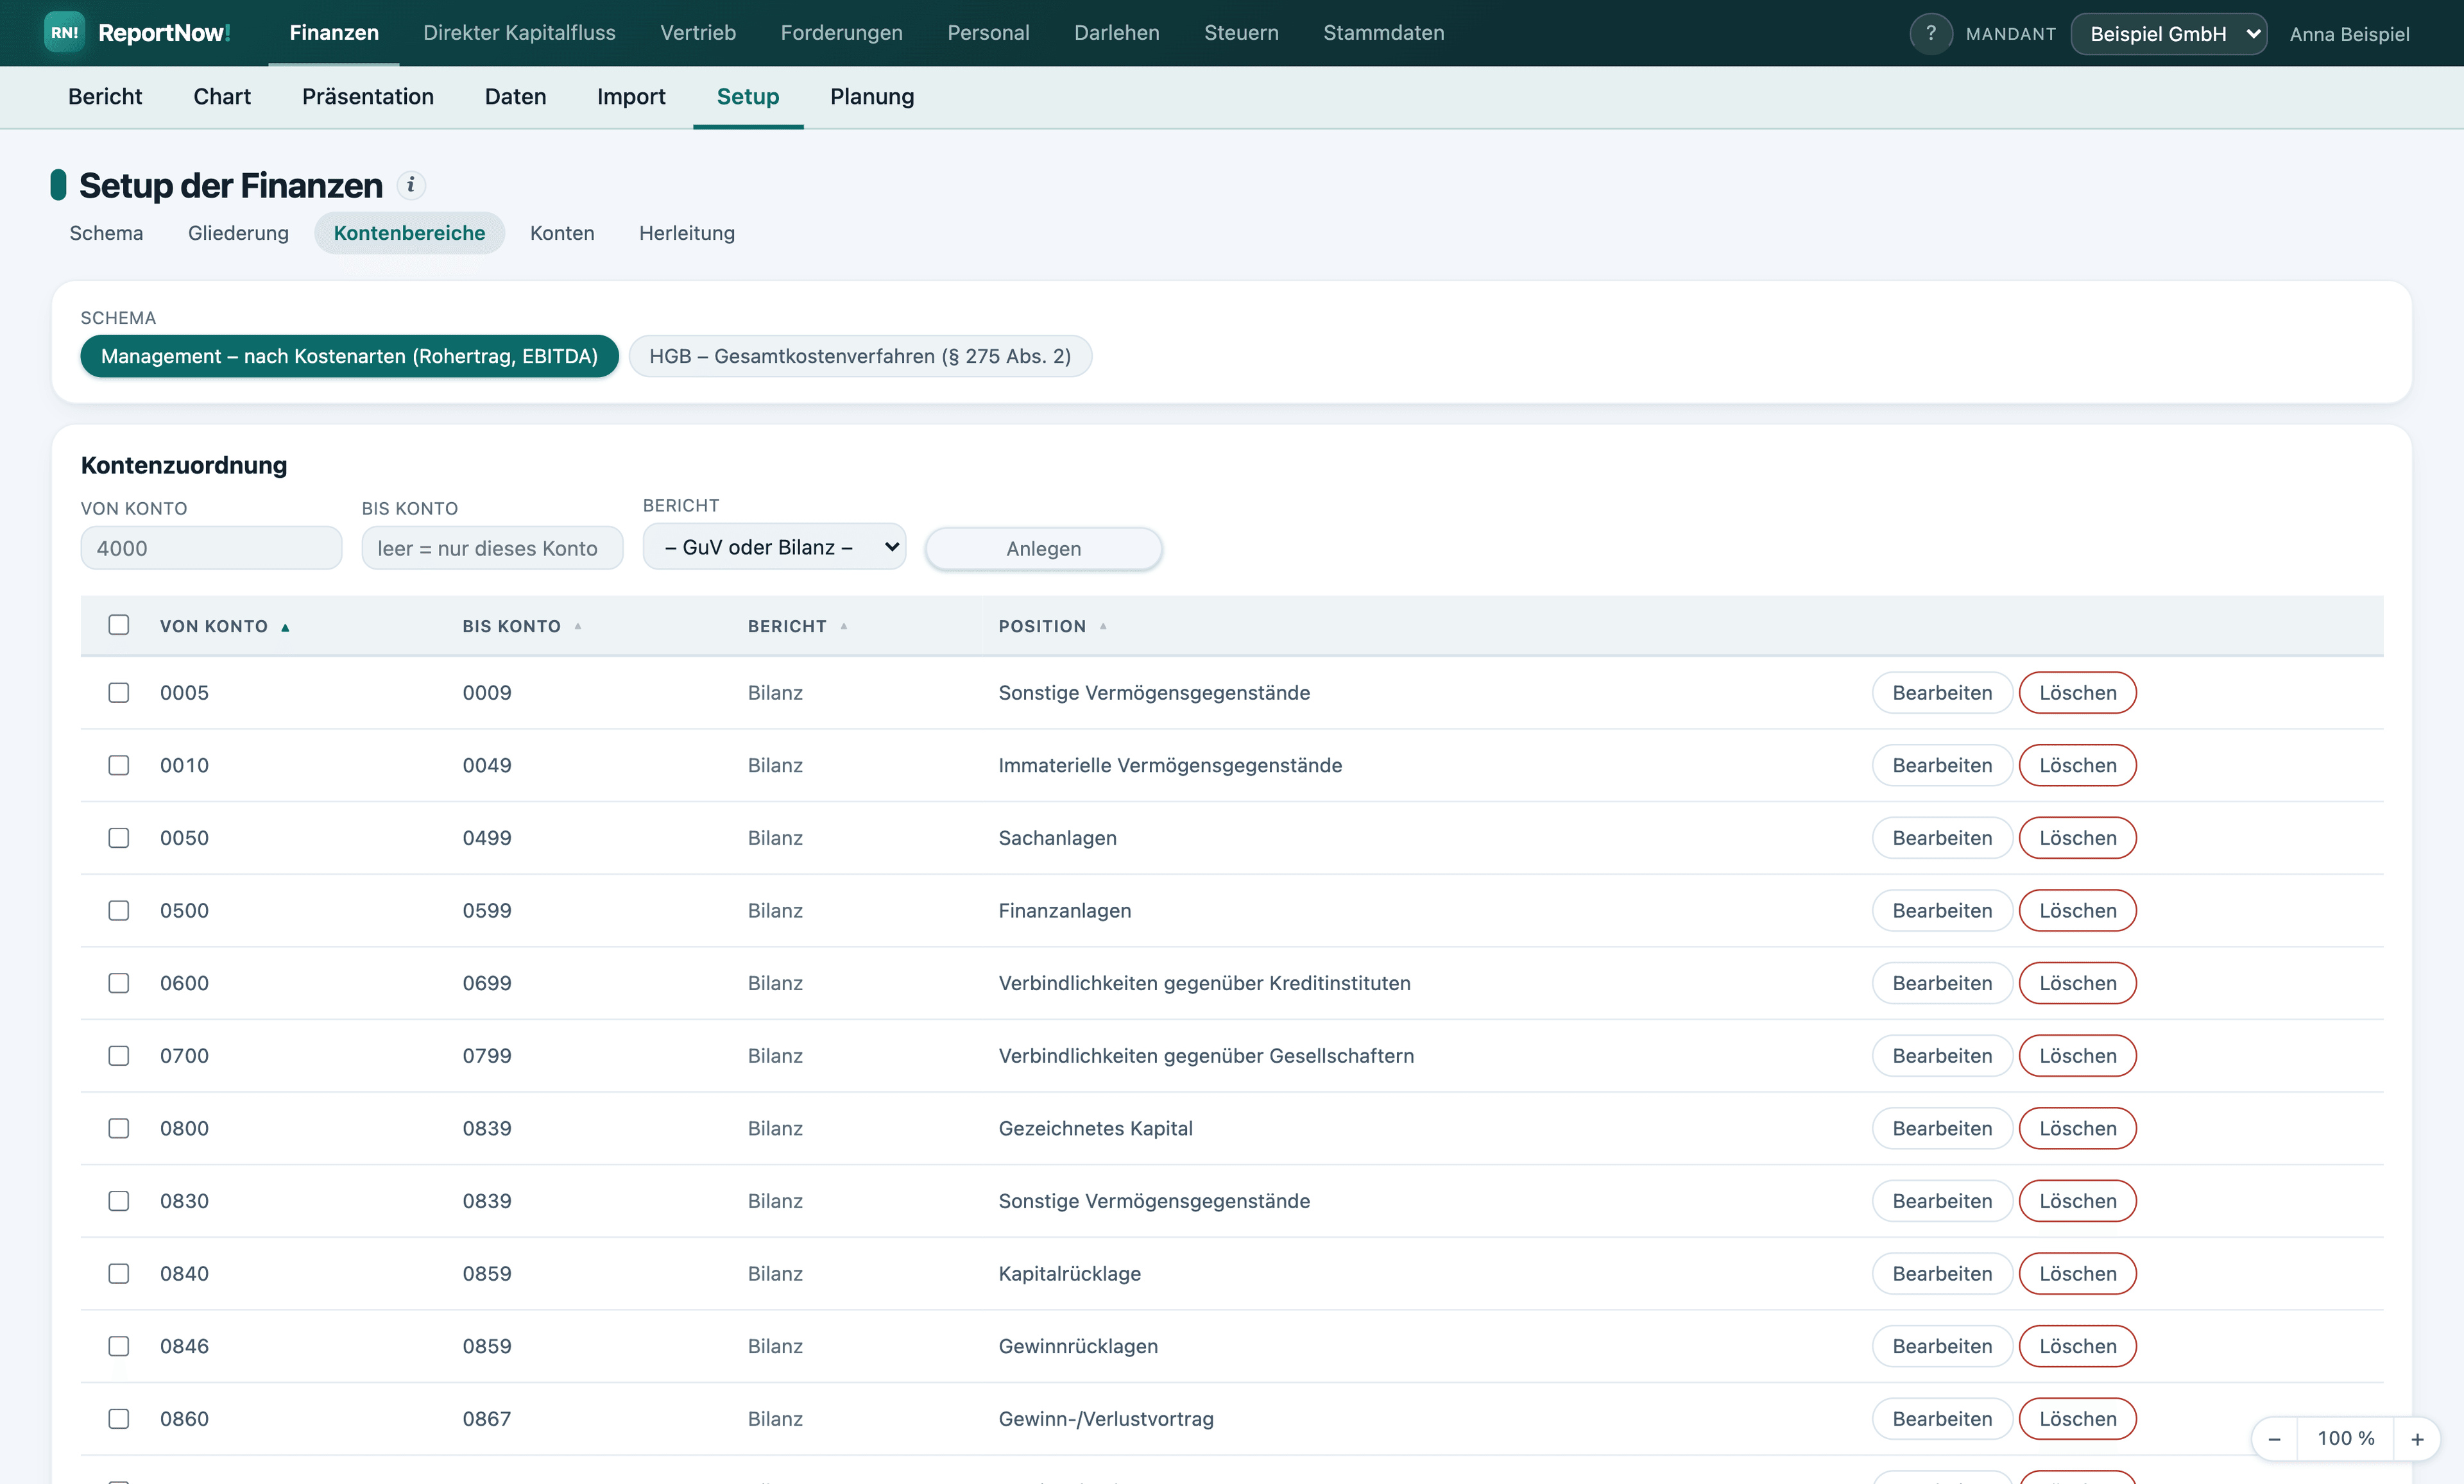Viewport: 2464px width, 1484px height.
Task: Edit the Sachanlagen row
Action: click(1942, 838)
